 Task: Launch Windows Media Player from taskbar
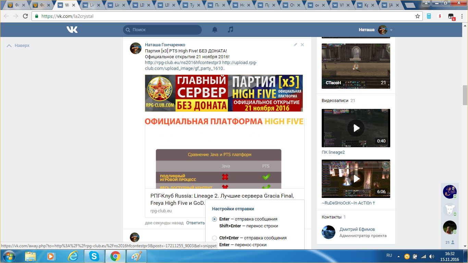(51, 256)
